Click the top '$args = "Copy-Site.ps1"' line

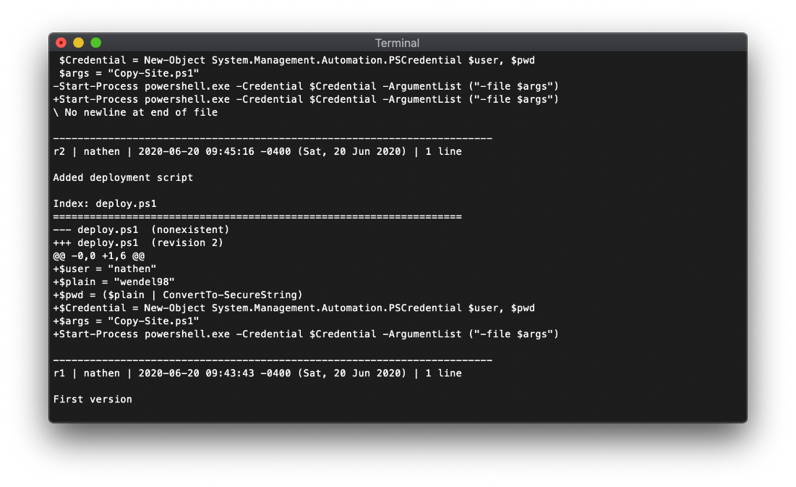point(129,73)
